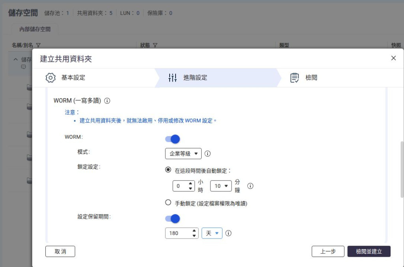404x267 pixels.
Task: Select 手動鎖定 radio option
Action: coord(168,202)
